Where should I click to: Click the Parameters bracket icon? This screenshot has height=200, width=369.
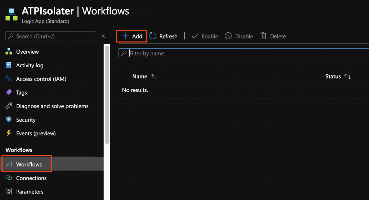coord(9,192)
